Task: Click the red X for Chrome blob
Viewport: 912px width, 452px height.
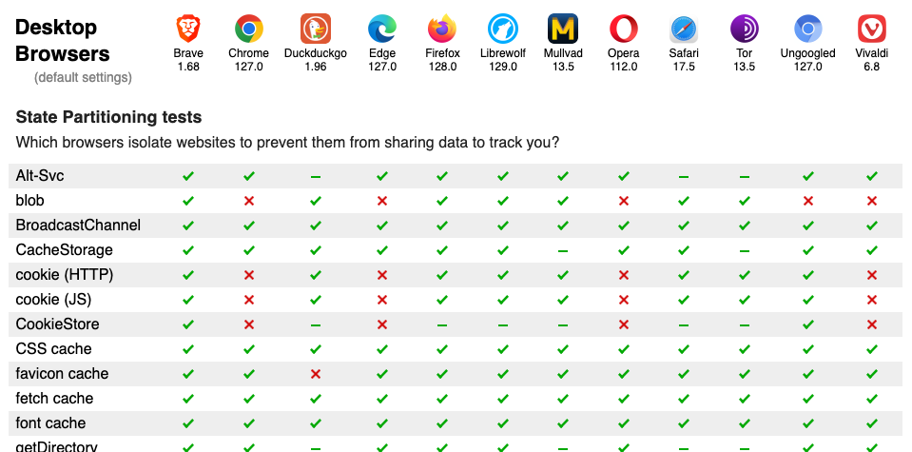Action: (x=249, y=201)
